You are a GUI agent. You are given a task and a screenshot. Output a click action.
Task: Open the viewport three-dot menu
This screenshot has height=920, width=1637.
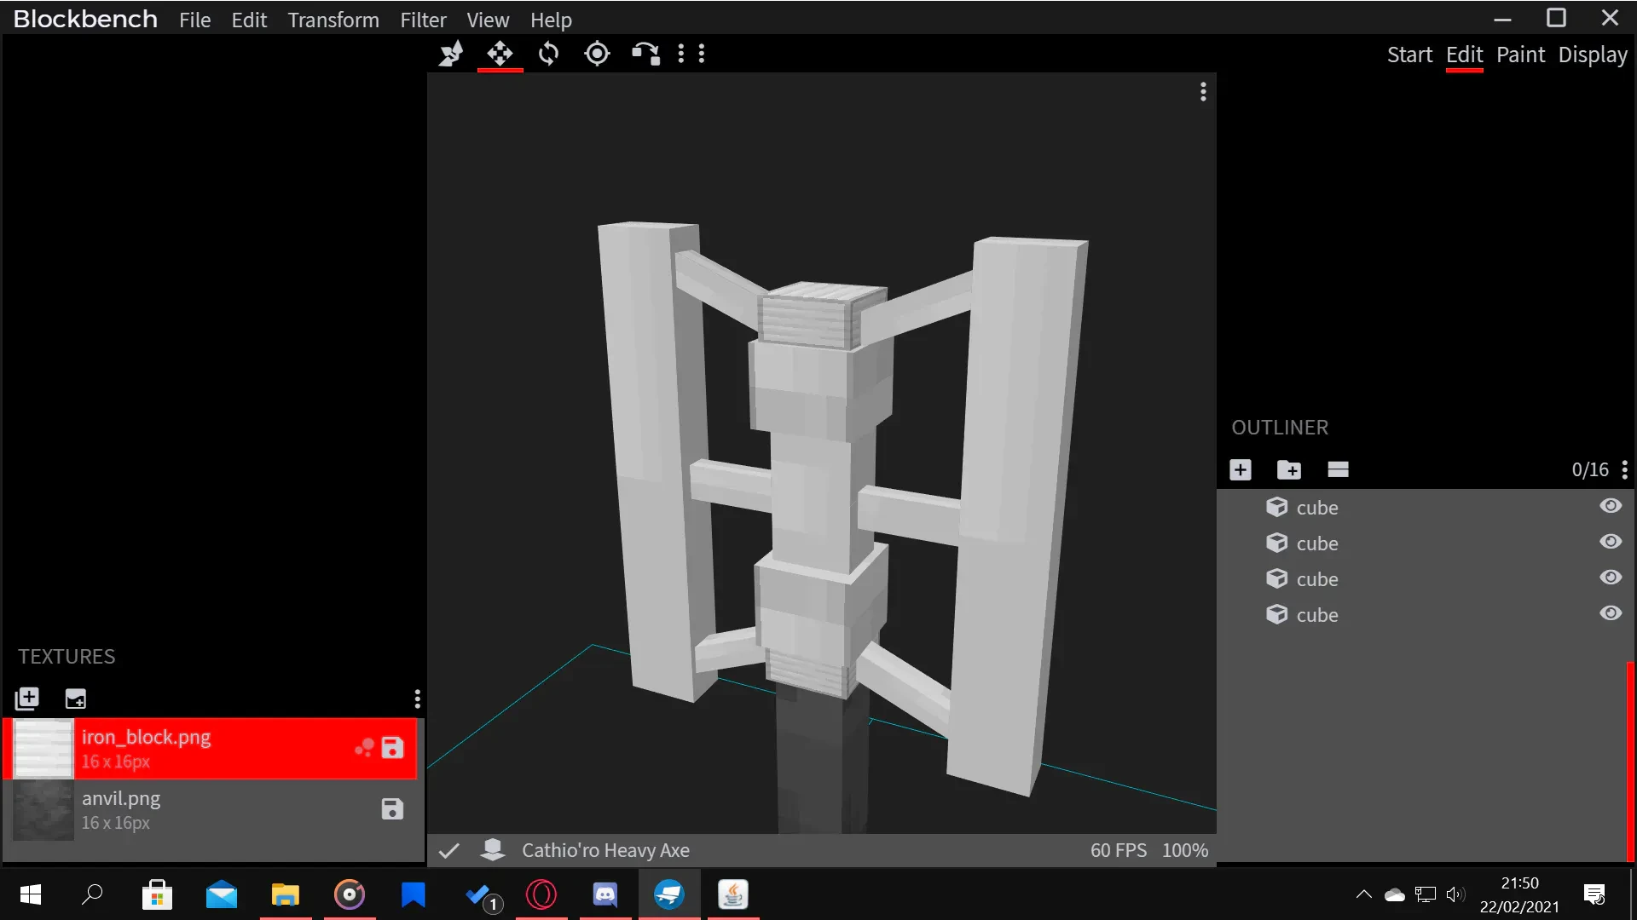(x=1203, y=91)
